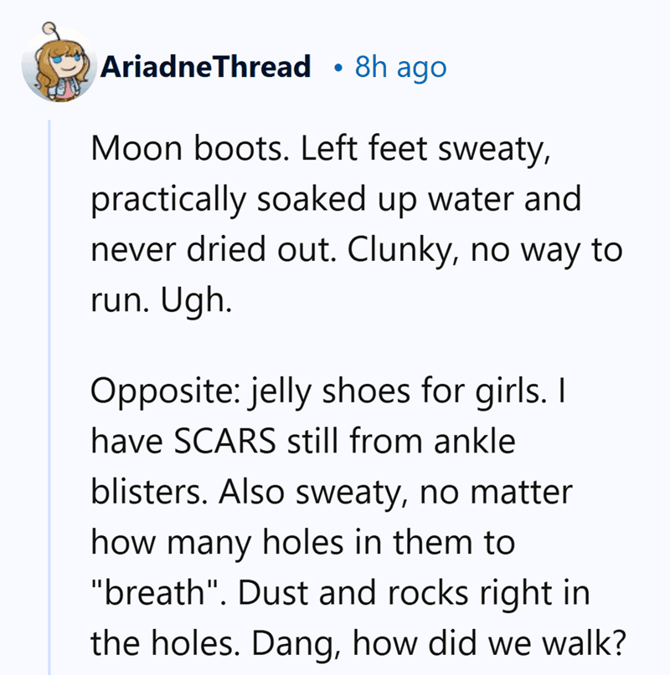Click the word "Clunky," in the first paragraph
This screenshot has height=675, width=670.
[404, 250]
